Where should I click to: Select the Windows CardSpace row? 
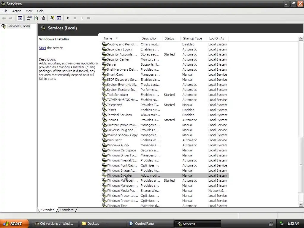click(x=165, y=150)
